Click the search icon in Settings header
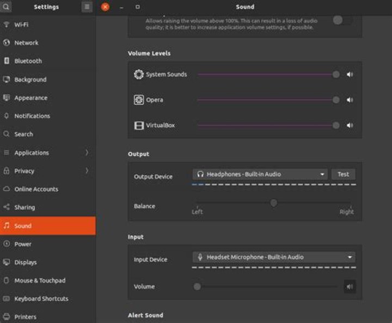This screenshot has width=392, height=323. (6, 7)
